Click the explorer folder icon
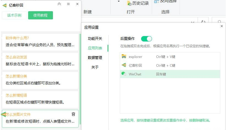The height and width of the screenshot is (130, 226). 124,56
